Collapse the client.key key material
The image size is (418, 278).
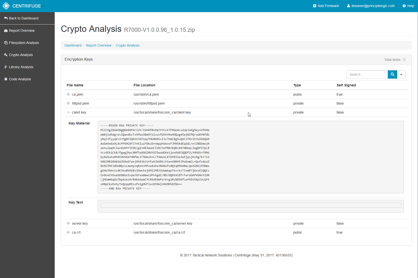click(68, 112)
